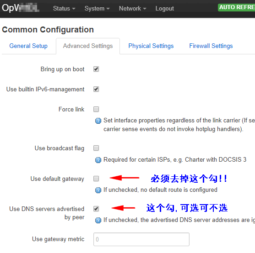Image resolution: width=255 pixels, height=253 pixels.
Task: Click the broadcast flag help icon
Action: 98,160
